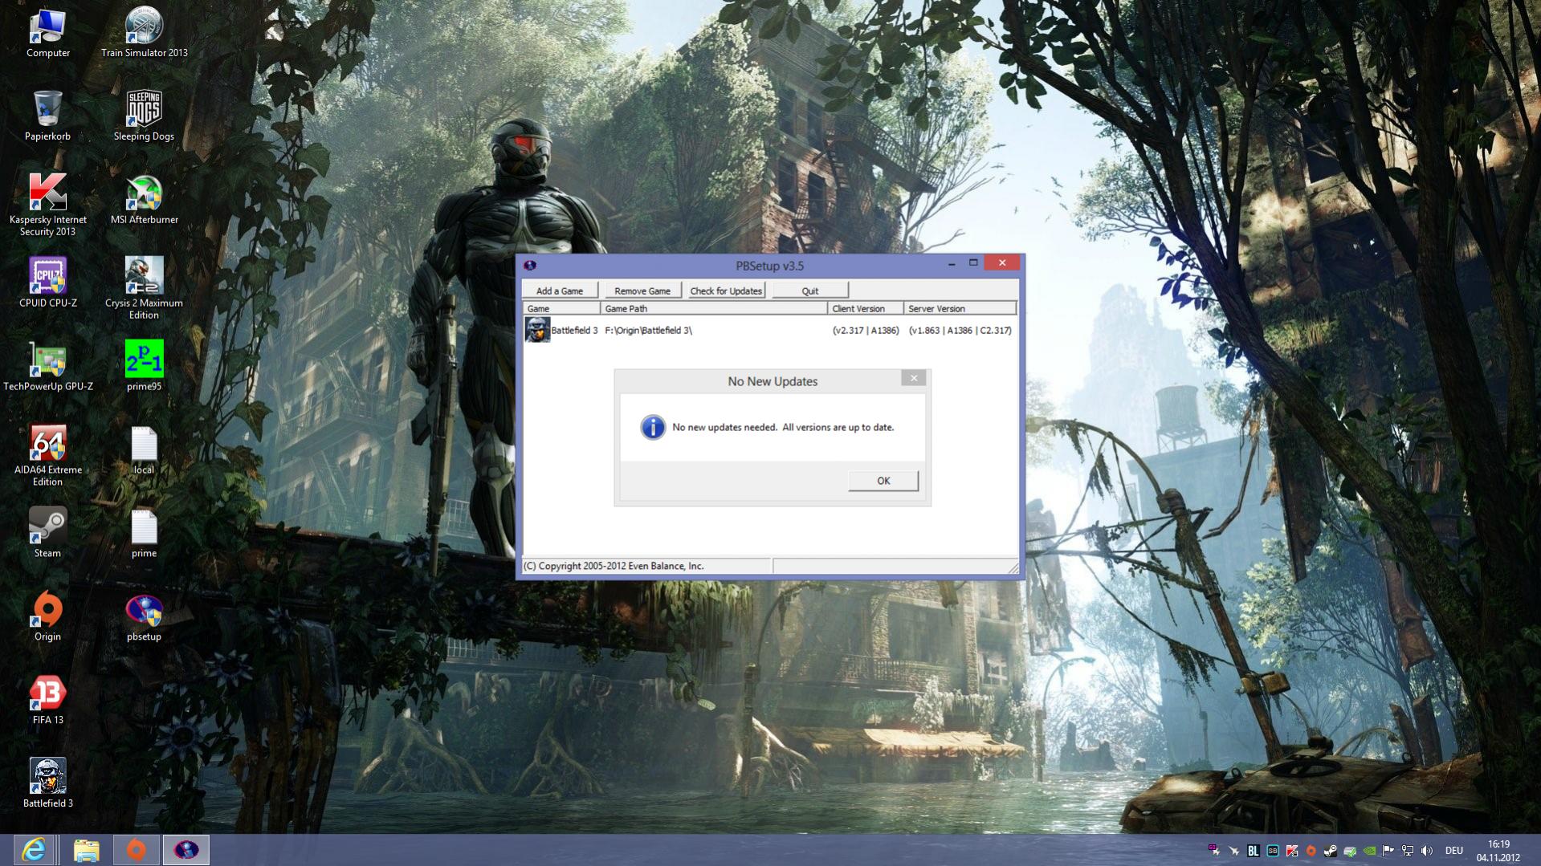Click Check for Updates button
The image size is (1541, 866).
tap(726, 291)
